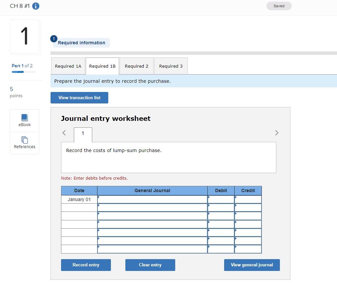Click the January 01 date cell

(x=79, y=199)
